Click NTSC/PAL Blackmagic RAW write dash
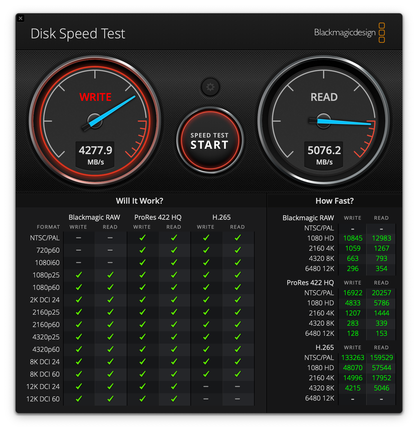The image size is (418, 431). 79,238
